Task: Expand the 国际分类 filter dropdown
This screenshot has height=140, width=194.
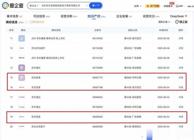Action: pos(164,22)
